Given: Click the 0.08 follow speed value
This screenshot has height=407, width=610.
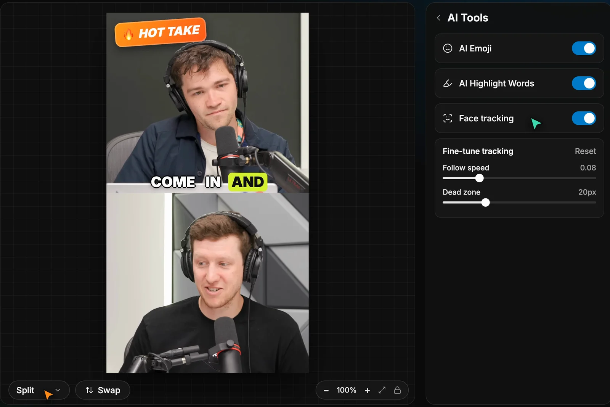Looking at the screenshot, I should (x=588, y=168).
